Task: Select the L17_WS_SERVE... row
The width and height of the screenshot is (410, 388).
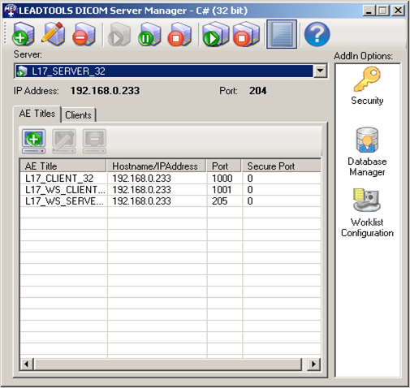Action: coord(170,201)
